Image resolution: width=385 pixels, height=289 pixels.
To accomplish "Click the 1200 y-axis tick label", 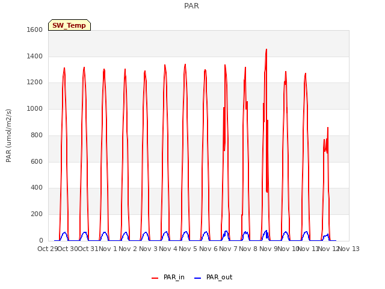I will tap(35, 82).
